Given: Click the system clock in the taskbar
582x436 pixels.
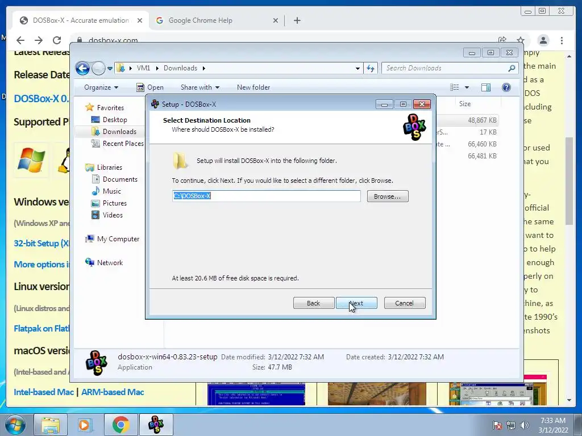Looking at the screenshot, I should tap(553, 425).
